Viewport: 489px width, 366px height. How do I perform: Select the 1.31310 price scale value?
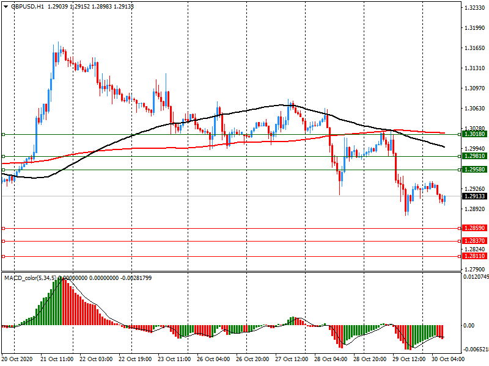point(475,68)
